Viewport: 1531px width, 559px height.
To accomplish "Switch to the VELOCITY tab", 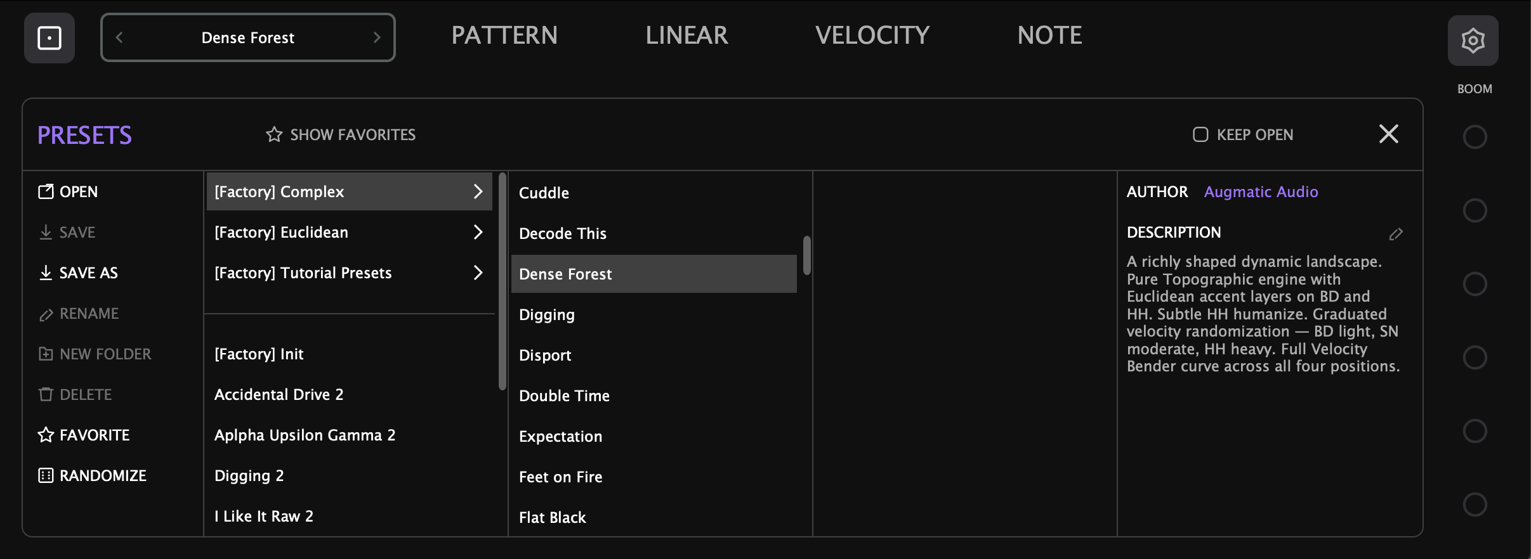I will [873, 35].
